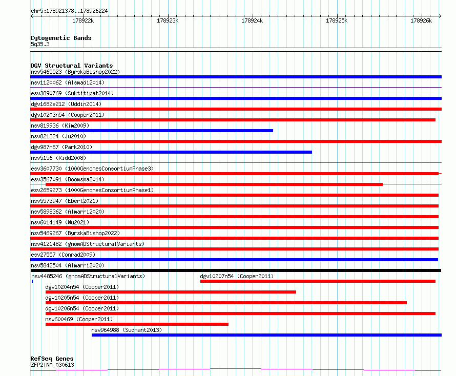Click nsv819936 (Kim2009) label
Viewport: 456px width, 376px height.
(60, 126)
